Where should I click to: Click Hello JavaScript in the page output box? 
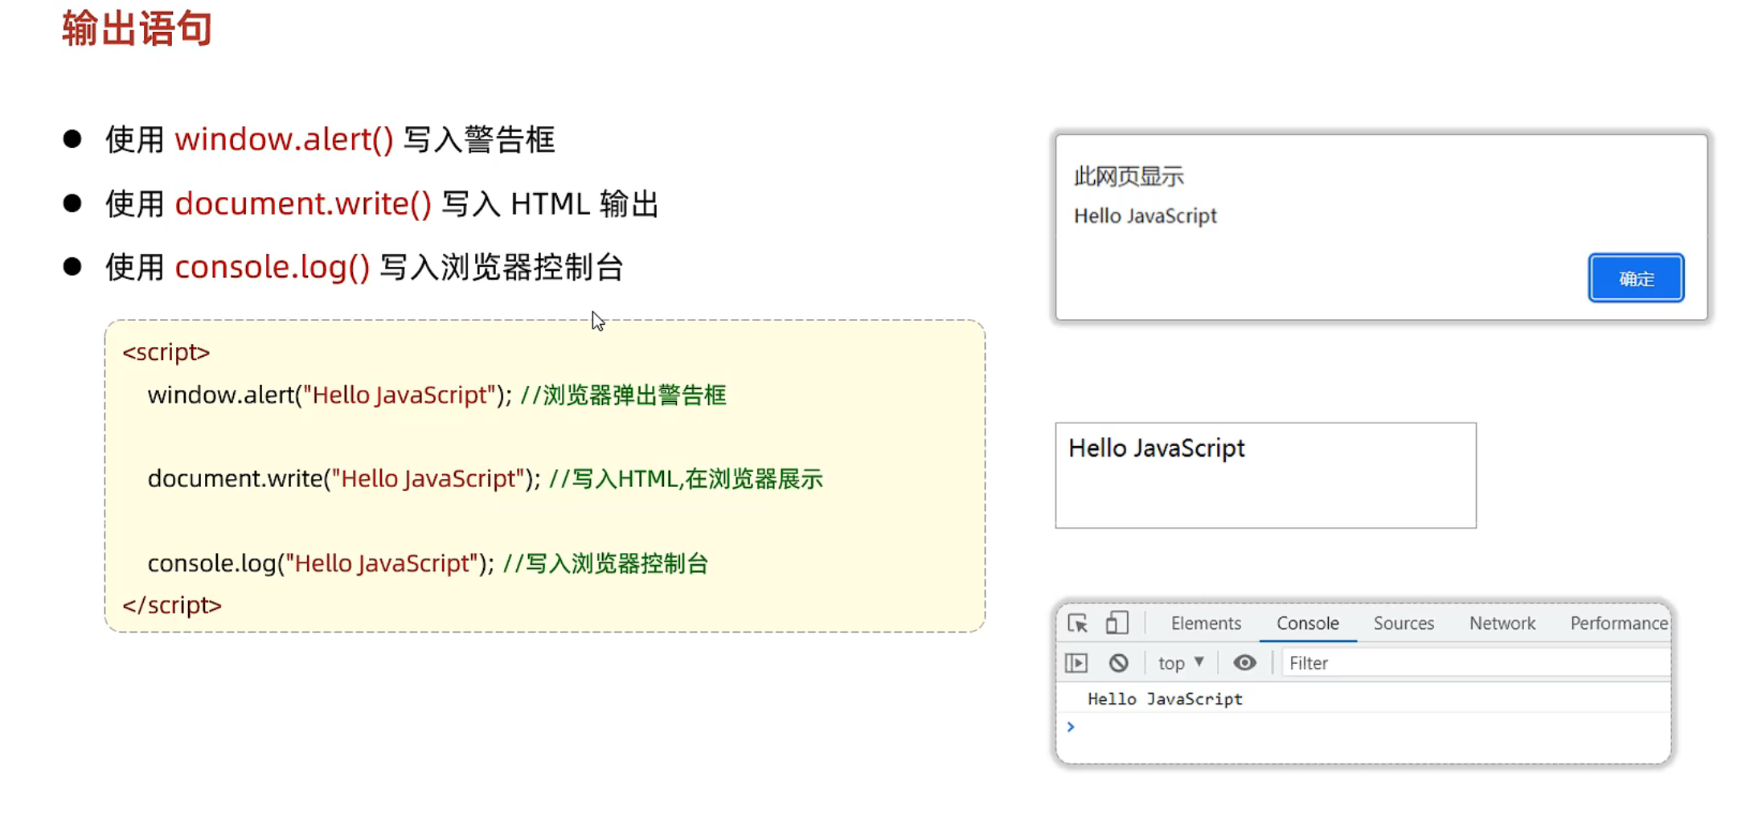(x=1156, y=448)
